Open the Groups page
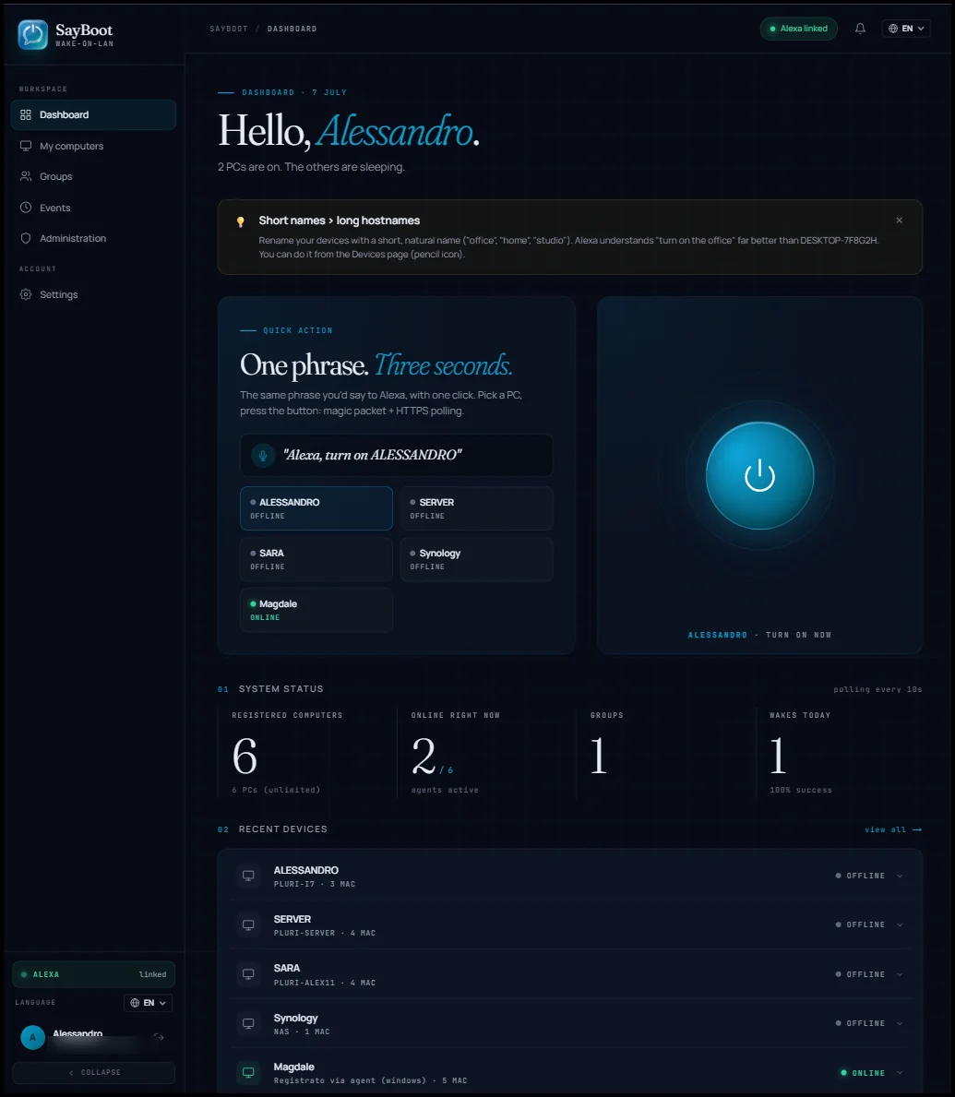This screenshot has height=1097, width=955. (x=94, y=176)
